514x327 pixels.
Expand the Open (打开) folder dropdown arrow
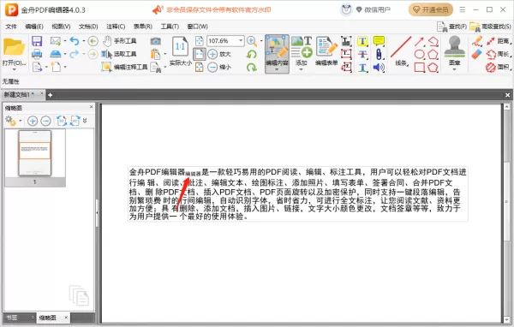coord(14,69)
